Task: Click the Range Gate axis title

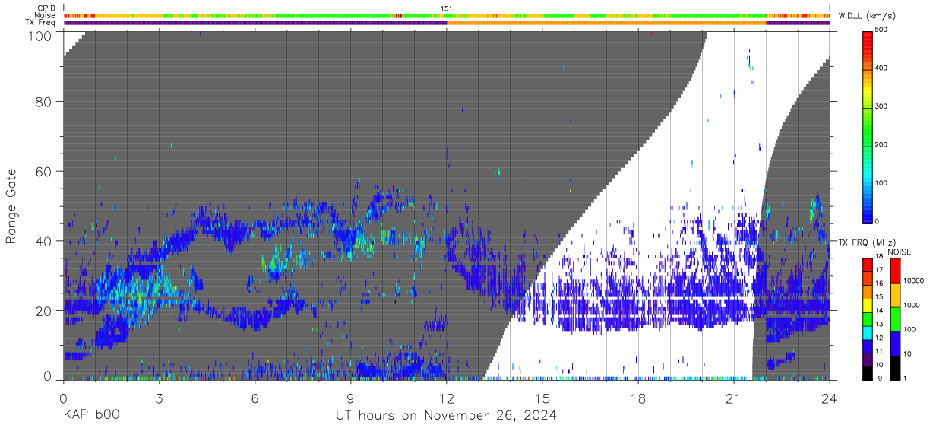Action: tap(12, 206)
